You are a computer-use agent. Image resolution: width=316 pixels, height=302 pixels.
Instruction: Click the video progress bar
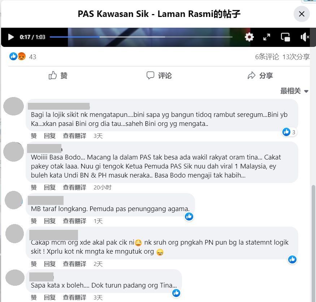click(x=141, y=37)
